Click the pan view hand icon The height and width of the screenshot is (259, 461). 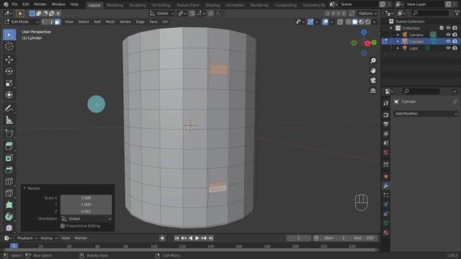(x=373, y=71)
